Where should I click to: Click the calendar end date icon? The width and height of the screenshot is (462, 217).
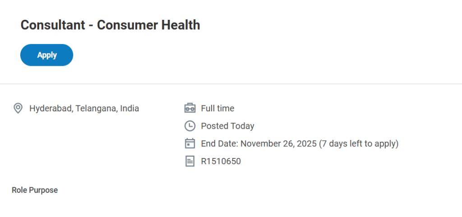click(x=190, y=144)
